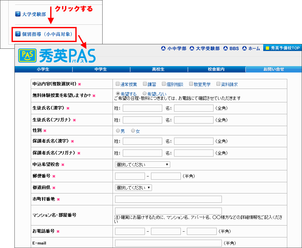Click the E-mail input field
302x248 pixels.
(x=168, y=243)
